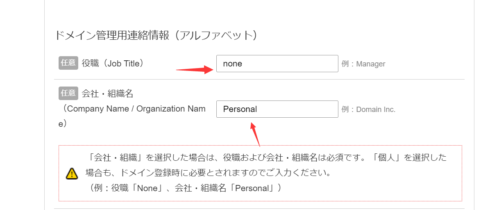499x210 pixels.
Task: Click the yellow warning triangle icon
Action: (x=72, y=173)
